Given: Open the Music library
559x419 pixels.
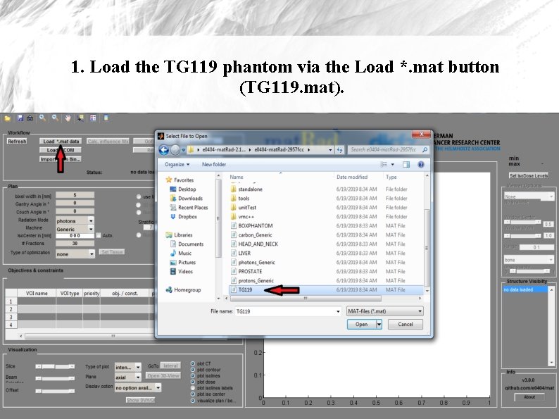Looking at the screenshot, I should (181, 254).
